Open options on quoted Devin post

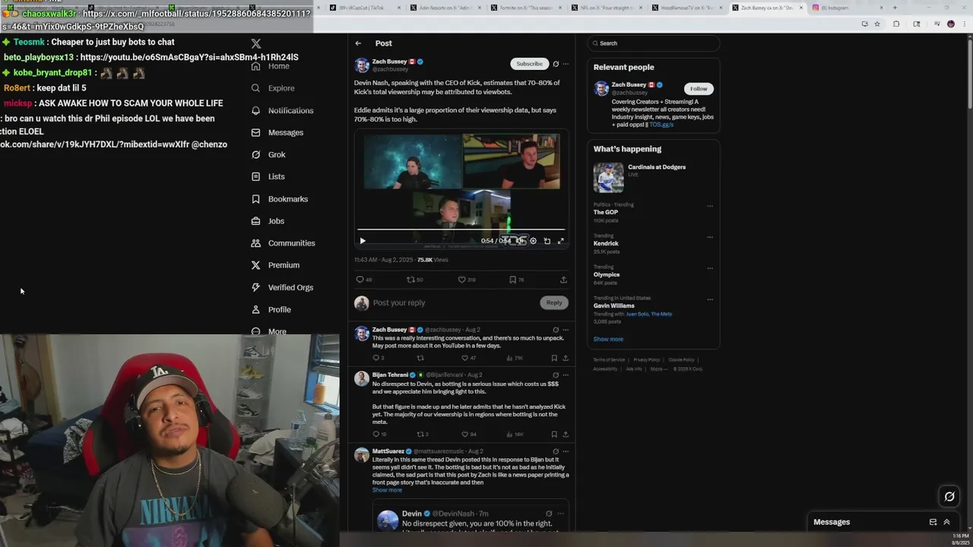click(560, 514)
